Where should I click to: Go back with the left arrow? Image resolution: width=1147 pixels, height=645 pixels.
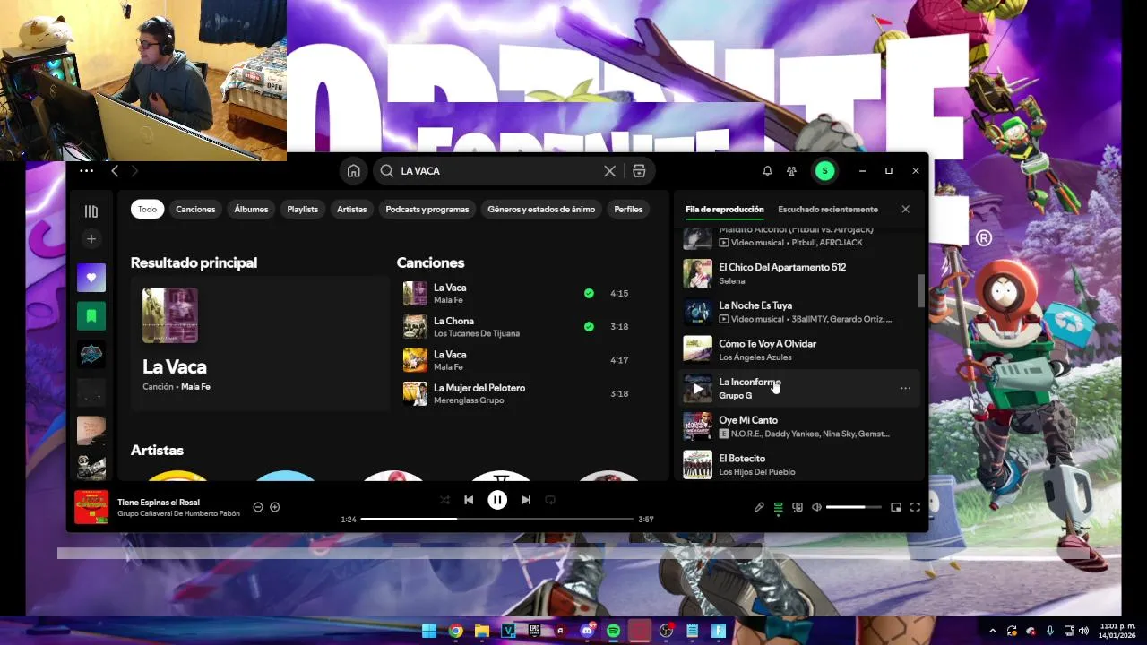point(115,171)
